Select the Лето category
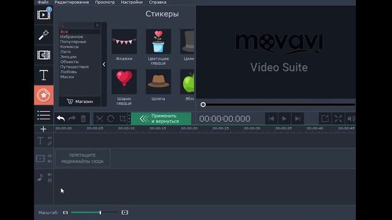392x220 pixels. pyautogui.click(x=66, y=51)
